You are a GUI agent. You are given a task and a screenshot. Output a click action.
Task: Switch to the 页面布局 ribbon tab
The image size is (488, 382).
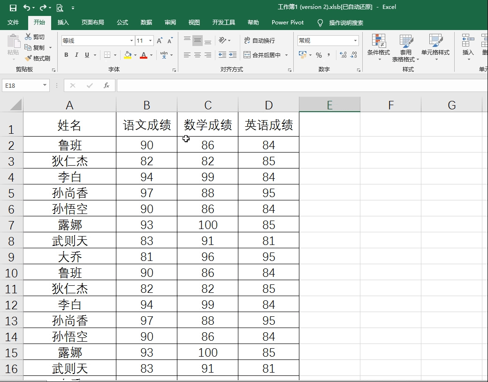(93, 23)
